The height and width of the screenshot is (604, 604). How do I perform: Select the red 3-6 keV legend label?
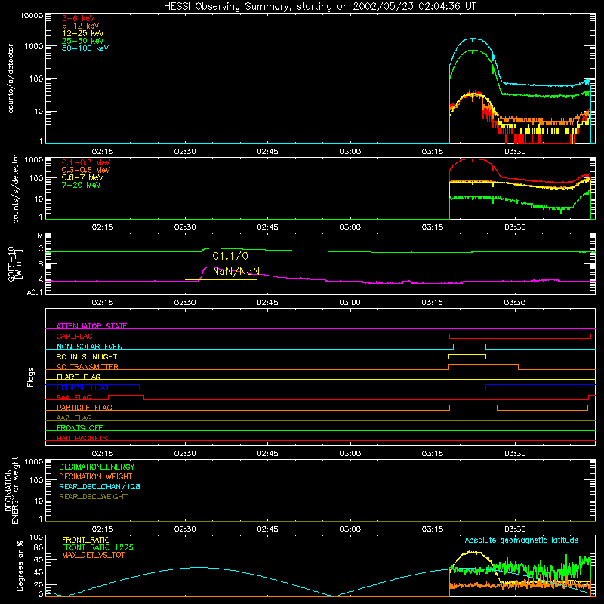(79, 18)
